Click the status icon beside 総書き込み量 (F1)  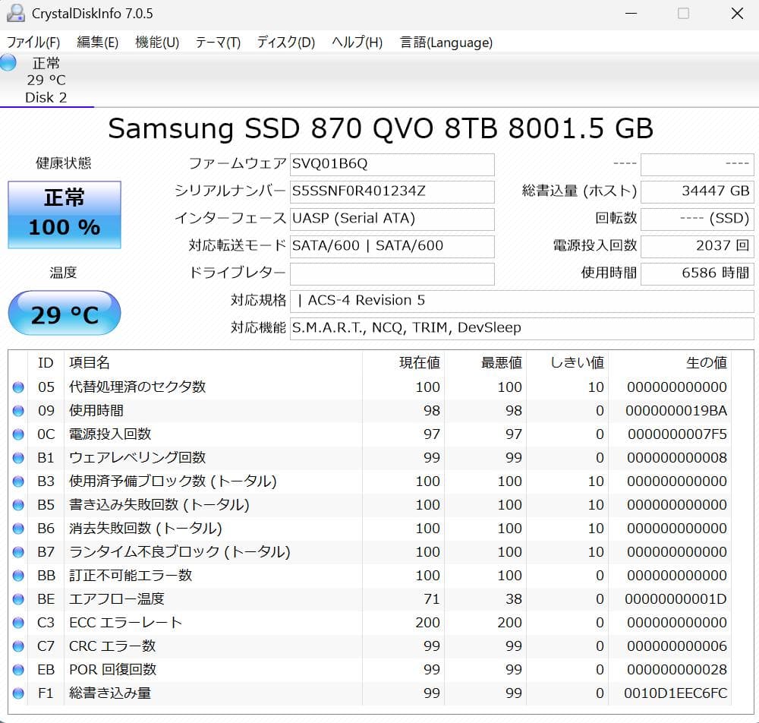click(17, 693)
